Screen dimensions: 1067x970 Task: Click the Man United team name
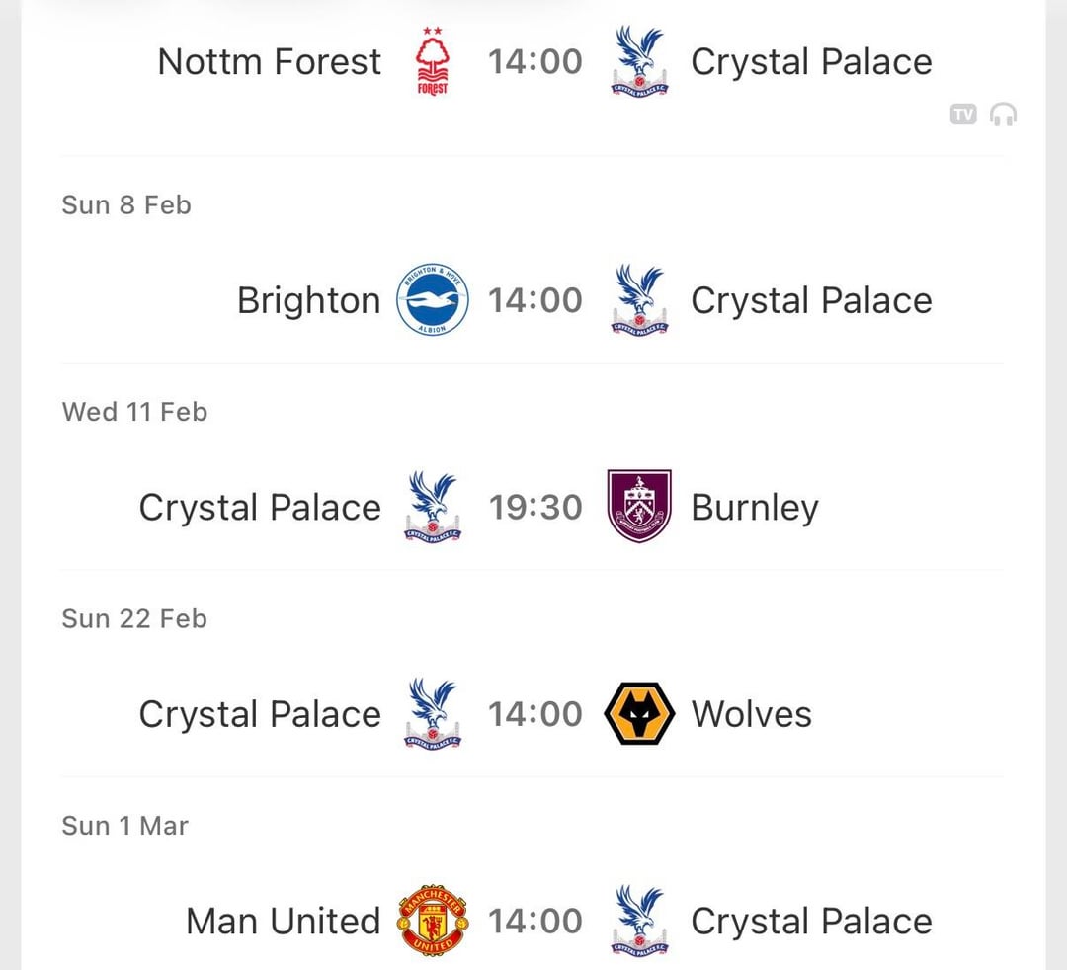coord(283,921)
